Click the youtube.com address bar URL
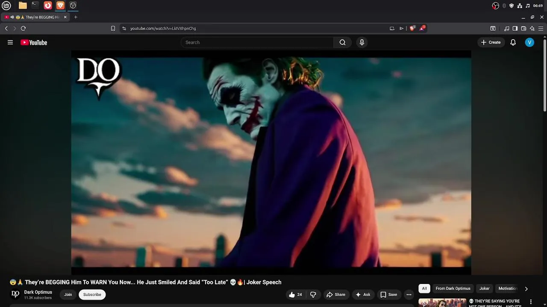This screenshot has width=547, height=307. [x=163, y=28]
